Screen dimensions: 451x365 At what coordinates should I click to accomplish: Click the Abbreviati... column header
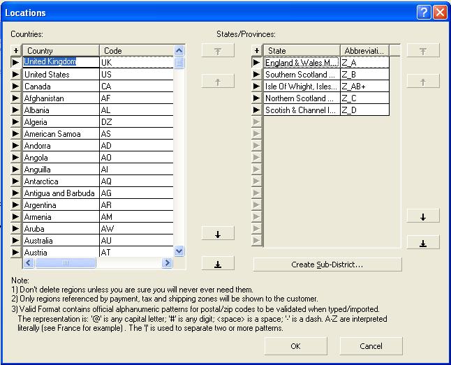[364, 51]
